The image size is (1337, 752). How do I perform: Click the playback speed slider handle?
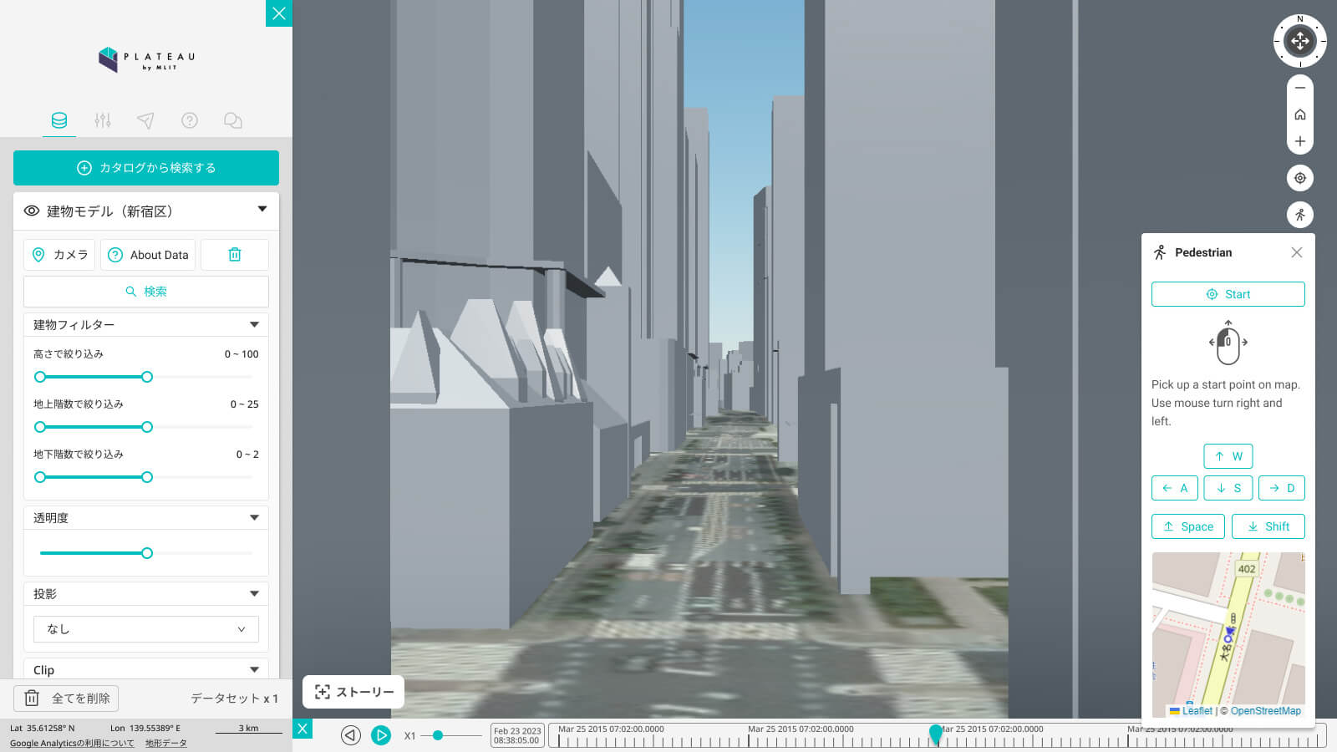click(x=438, y=735)
